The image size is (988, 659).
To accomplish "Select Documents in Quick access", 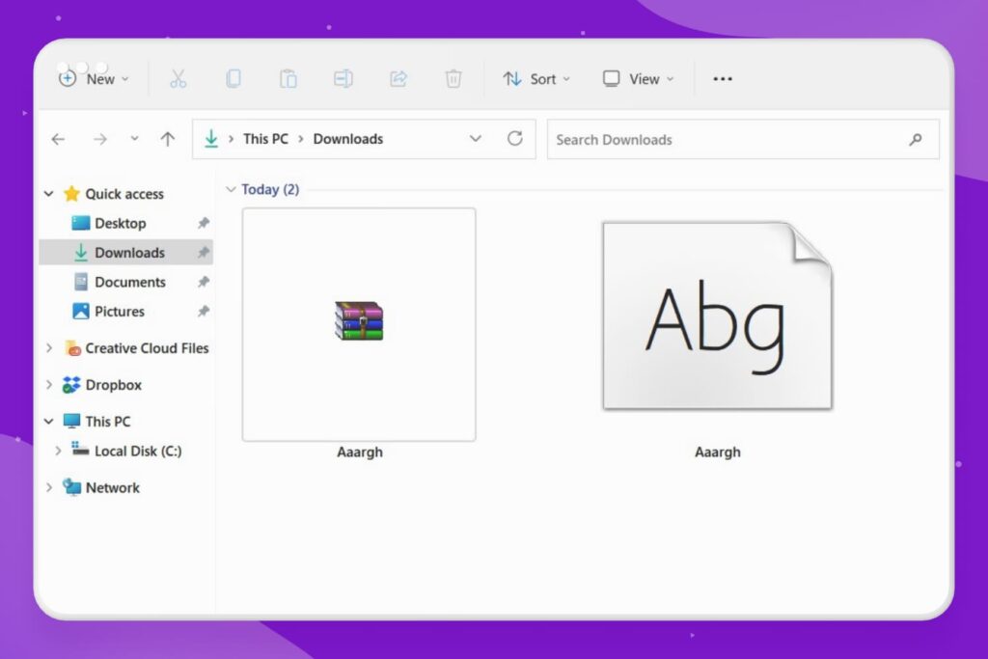I will coord(129,283).
